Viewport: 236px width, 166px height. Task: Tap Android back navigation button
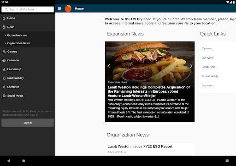click(x=9, y=161)
